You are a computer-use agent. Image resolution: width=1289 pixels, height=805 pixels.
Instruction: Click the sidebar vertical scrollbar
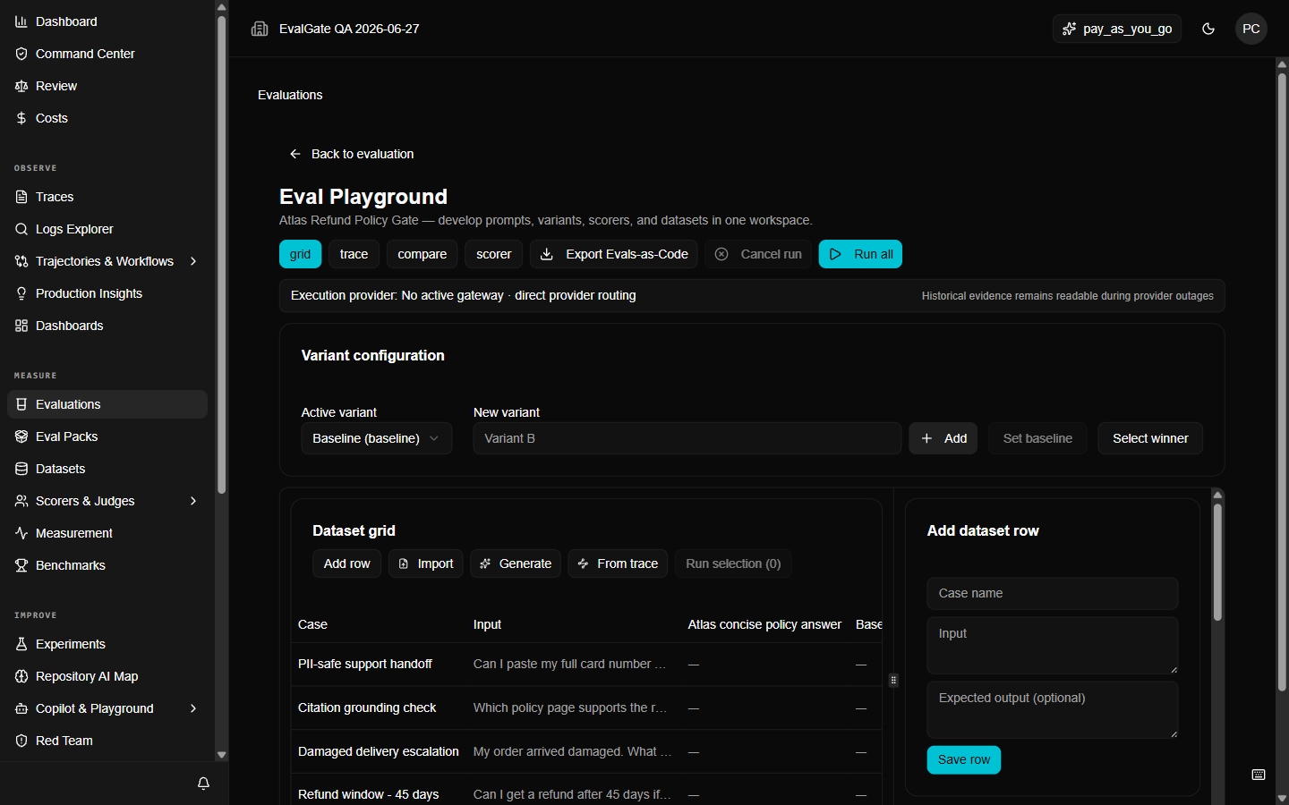click(222, 255)
